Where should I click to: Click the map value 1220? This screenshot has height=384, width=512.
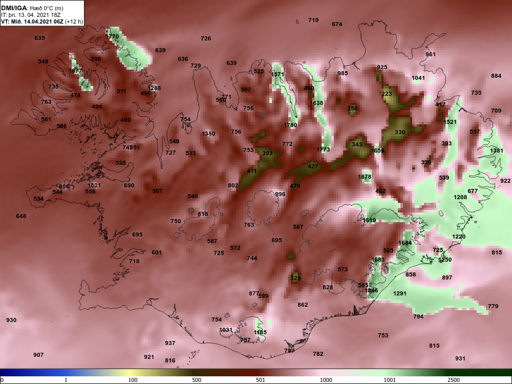(x=459, y=237)
